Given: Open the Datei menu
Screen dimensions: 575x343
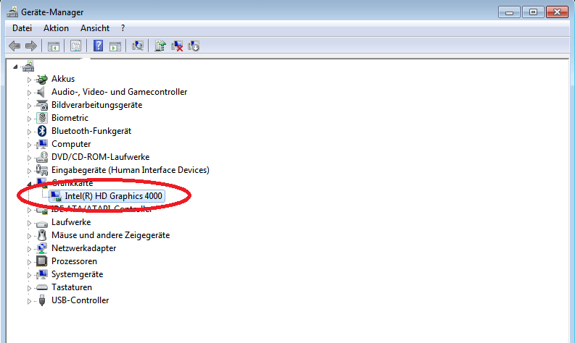Looking at the screenshot, I should coord(22,28).
